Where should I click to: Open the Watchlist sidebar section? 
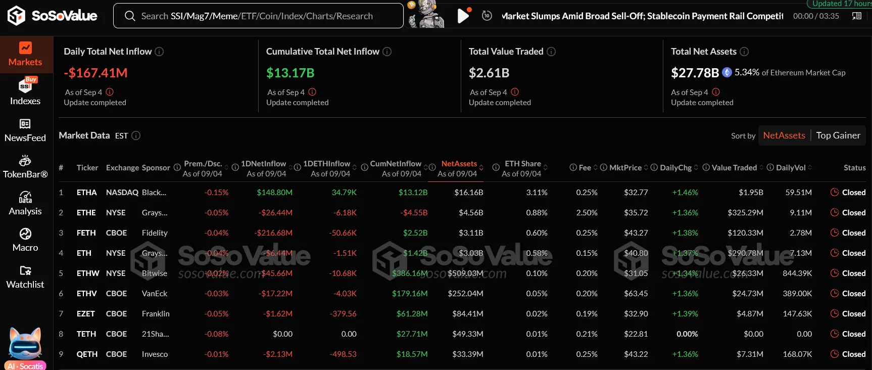(25, 277)
